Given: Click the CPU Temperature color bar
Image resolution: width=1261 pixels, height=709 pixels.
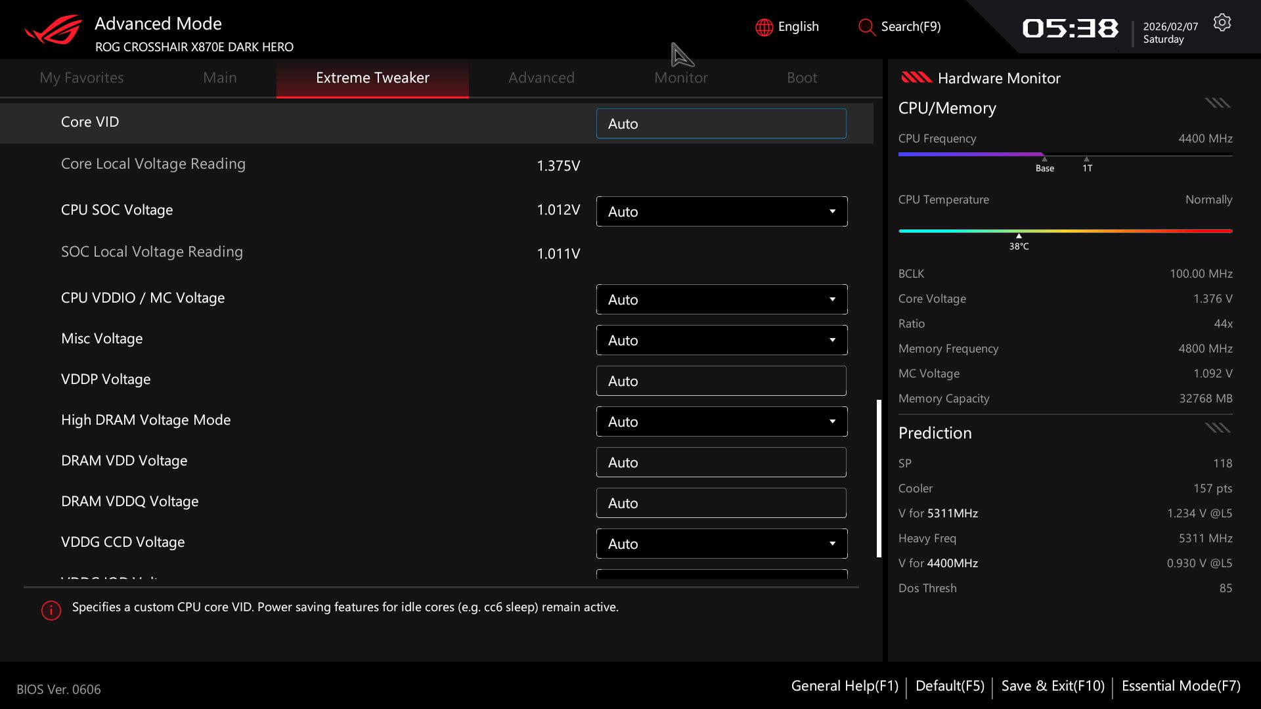Looking at the screenshot, I should click(1065, 231).
